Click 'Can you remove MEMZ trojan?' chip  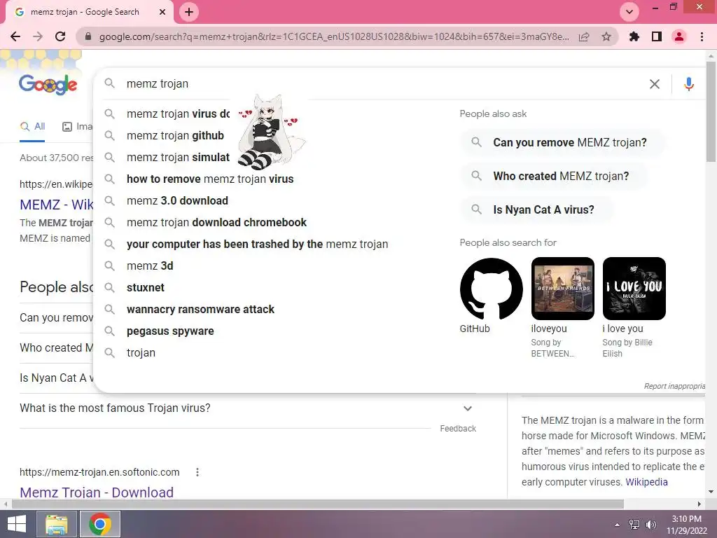click(562, 142)
